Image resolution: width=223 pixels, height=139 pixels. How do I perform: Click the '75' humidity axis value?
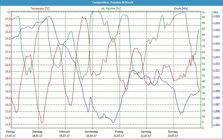203,40
